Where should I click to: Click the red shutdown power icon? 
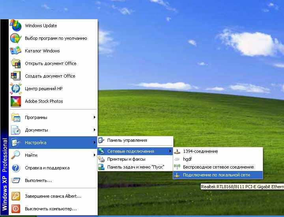[16, 209]
